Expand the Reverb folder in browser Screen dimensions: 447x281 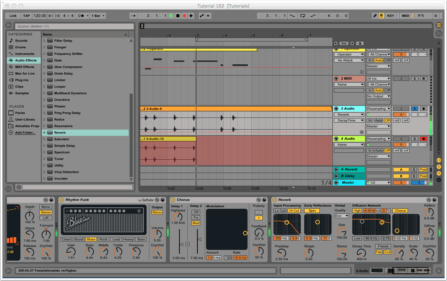pos(45,133)
